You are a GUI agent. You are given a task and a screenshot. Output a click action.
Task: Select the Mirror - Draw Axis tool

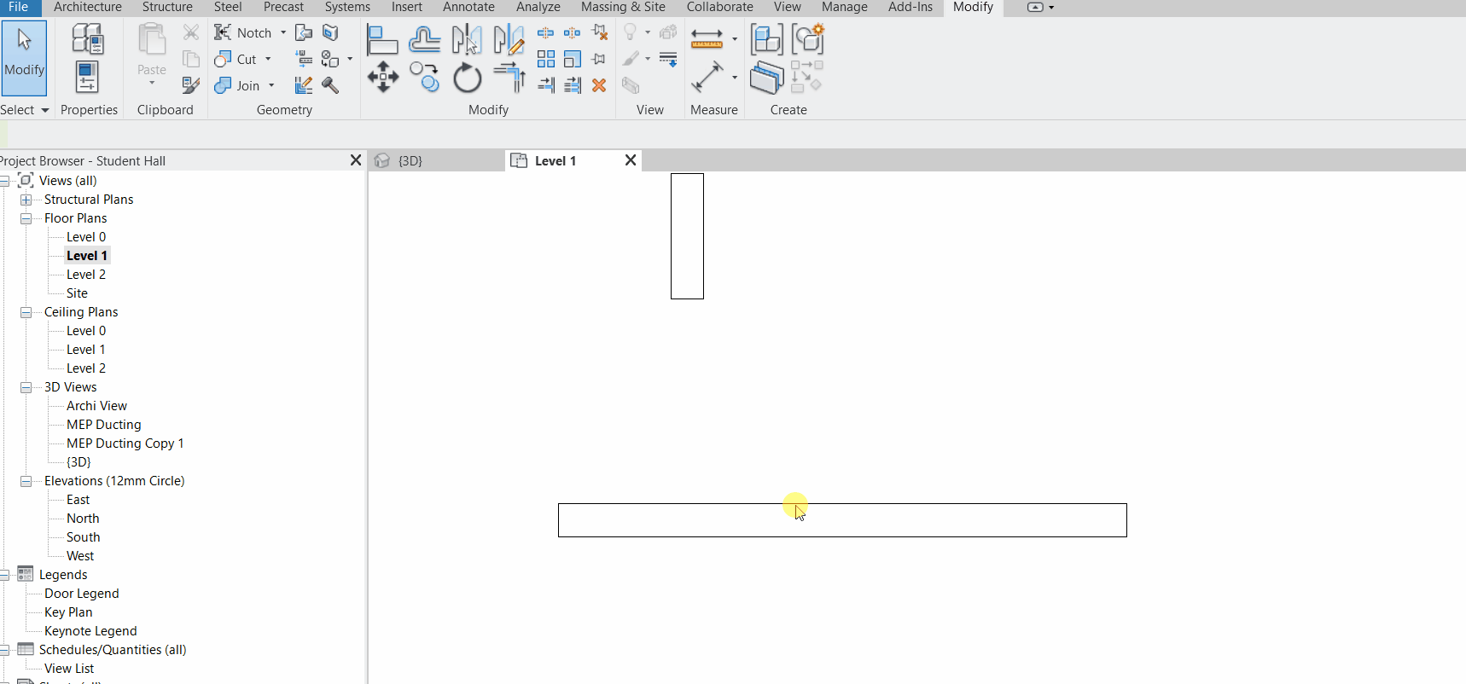click(509, 39)
